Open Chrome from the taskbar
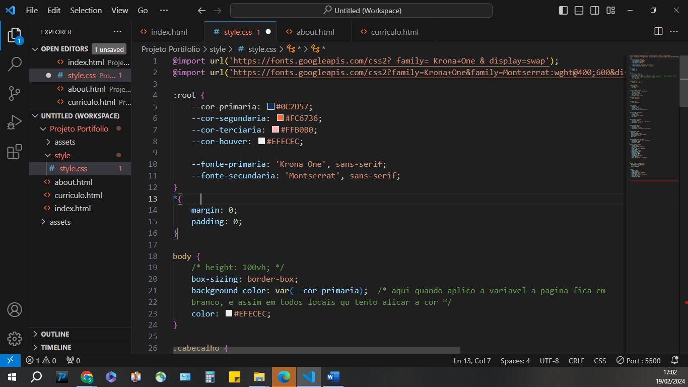Screen dimensions: 688x387 point(87,377)
